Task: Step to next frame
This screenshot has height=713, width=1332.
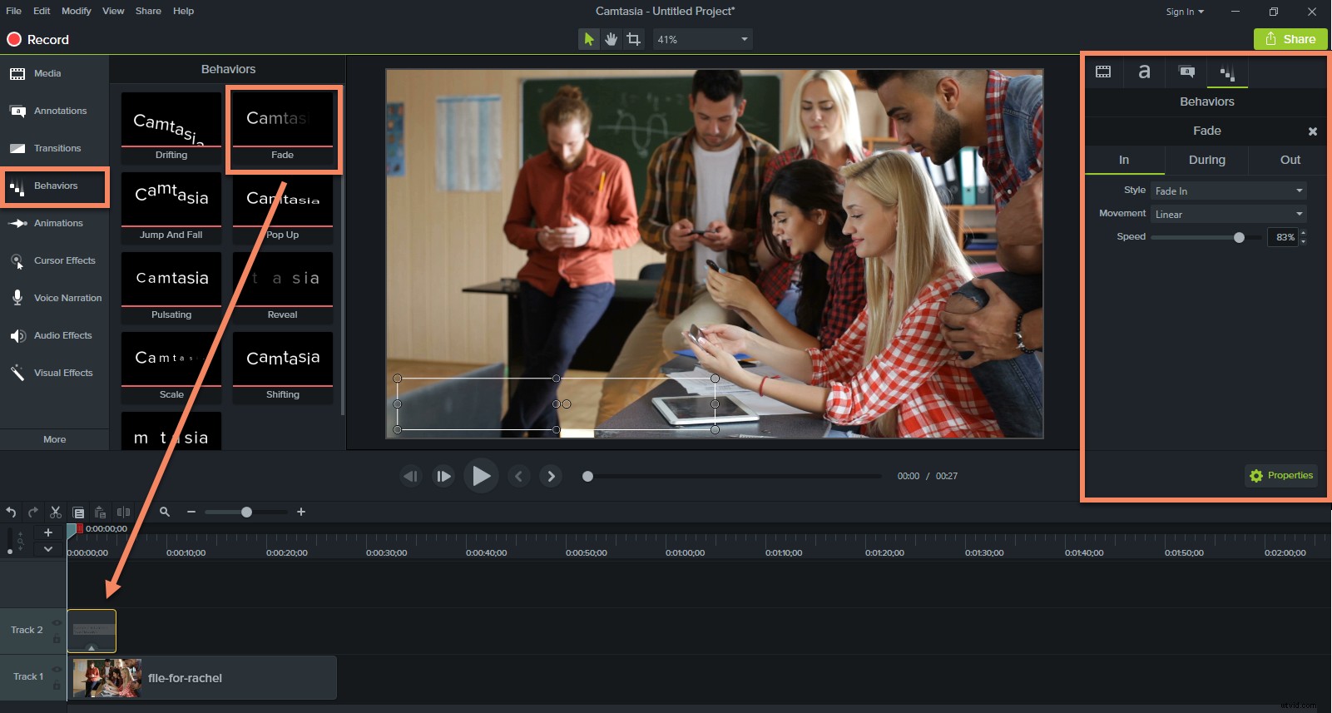Action: click(444, 476)
